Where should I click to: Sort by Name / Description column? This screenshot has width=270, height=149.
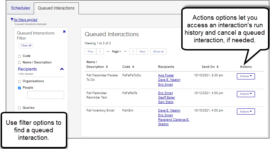tap(107, 67)
